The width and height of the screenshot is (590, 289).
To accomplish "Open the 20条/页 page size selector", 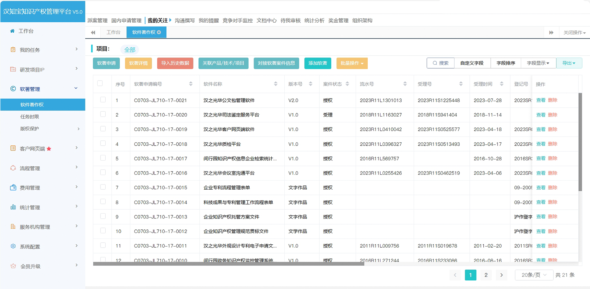I will tap(534, 275).
